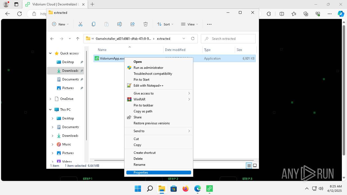347x195 pixels.
Task: Open Edge Favorites star icon
Action: 294,14
